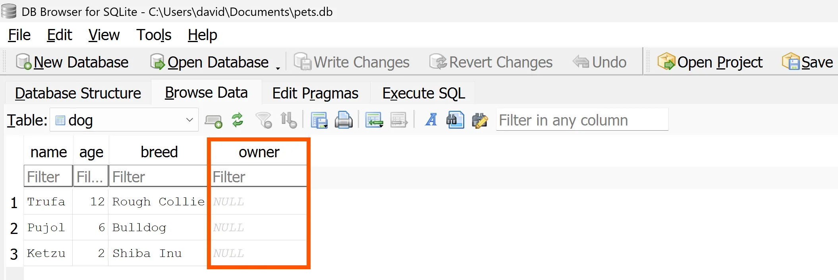
Task: Open the insert new record dropdown
Action: click(x=374, y=120)
